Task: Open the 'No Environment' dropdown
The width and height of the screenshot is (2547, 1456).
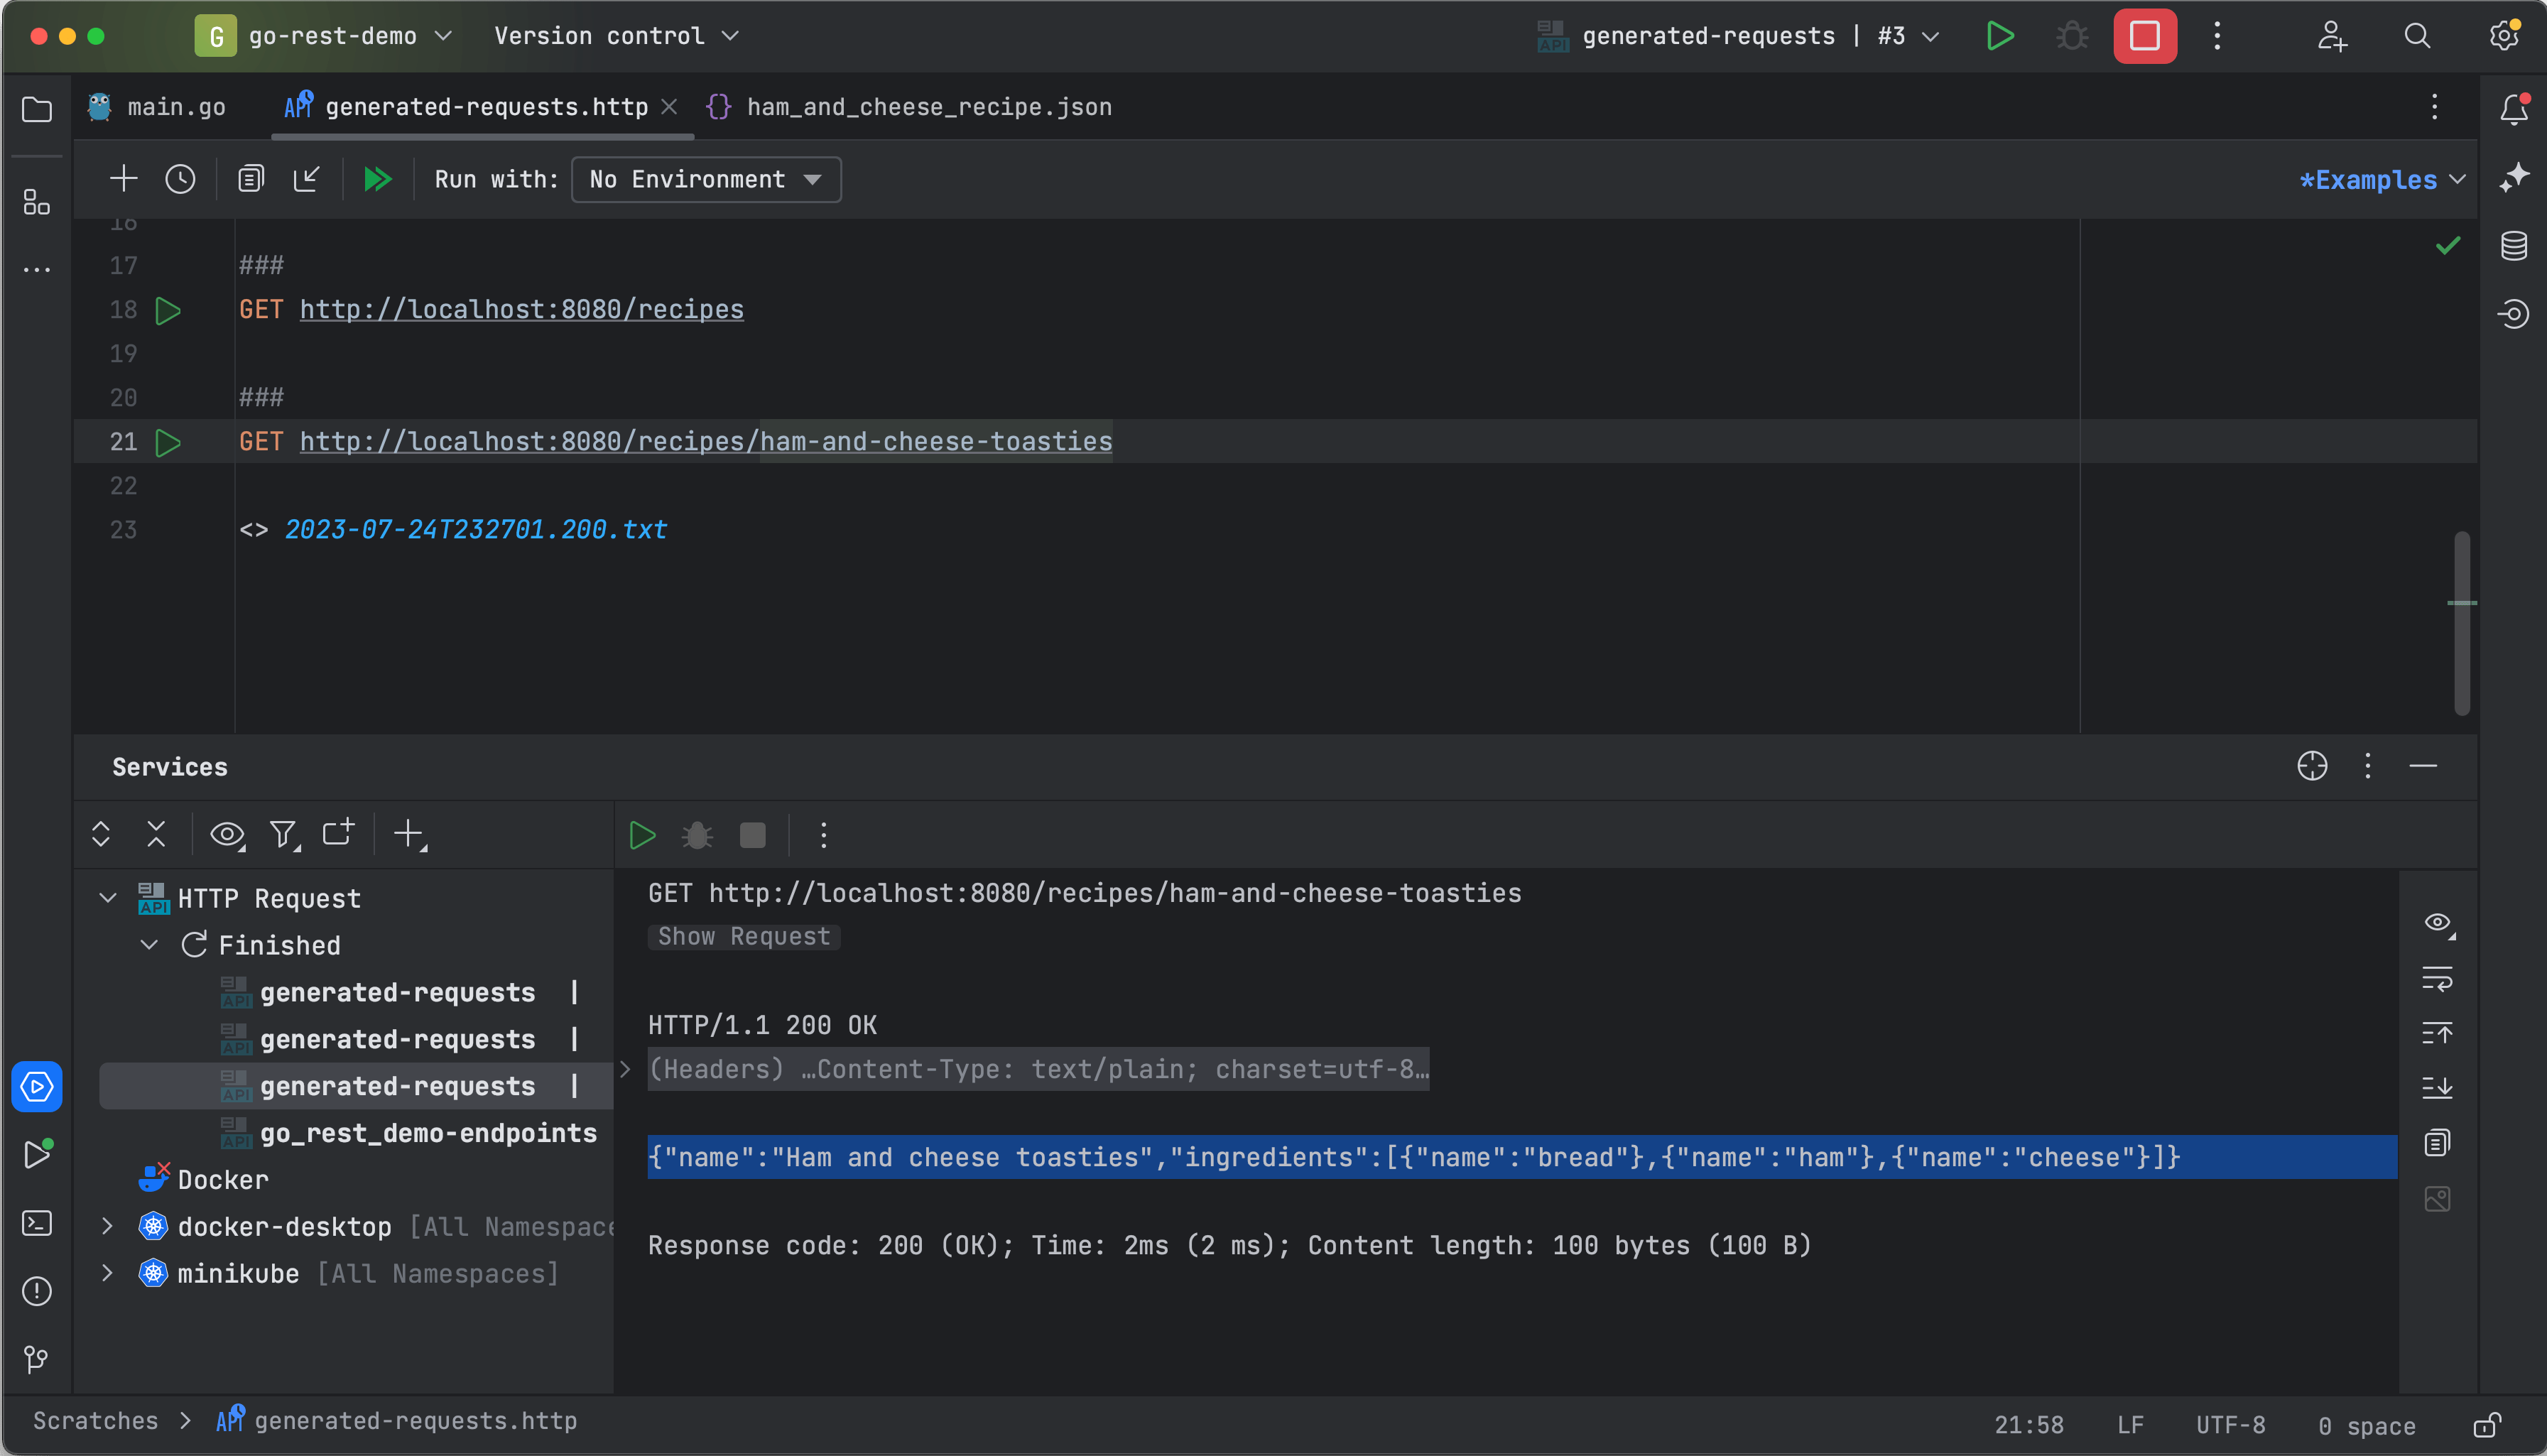Action: click(705, 180)
